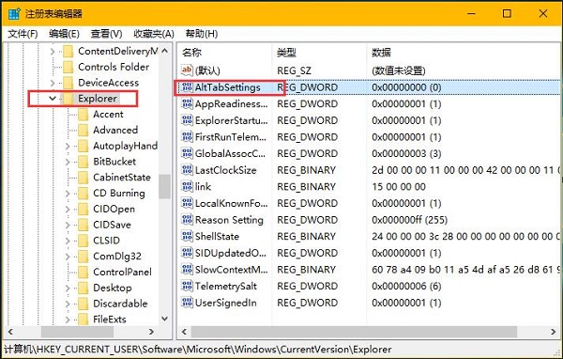Click the SIDUpdatedO... value icon
The width and height of the screenshot is (563, 359).
pyautogui.click(x=187, y=253)
